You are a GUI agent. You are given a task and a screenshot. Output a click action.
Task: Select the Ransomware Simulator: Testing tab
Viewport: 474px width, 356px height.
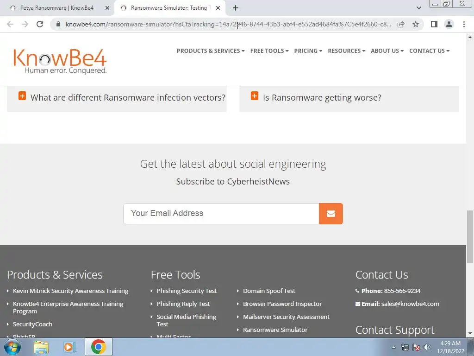170,8
